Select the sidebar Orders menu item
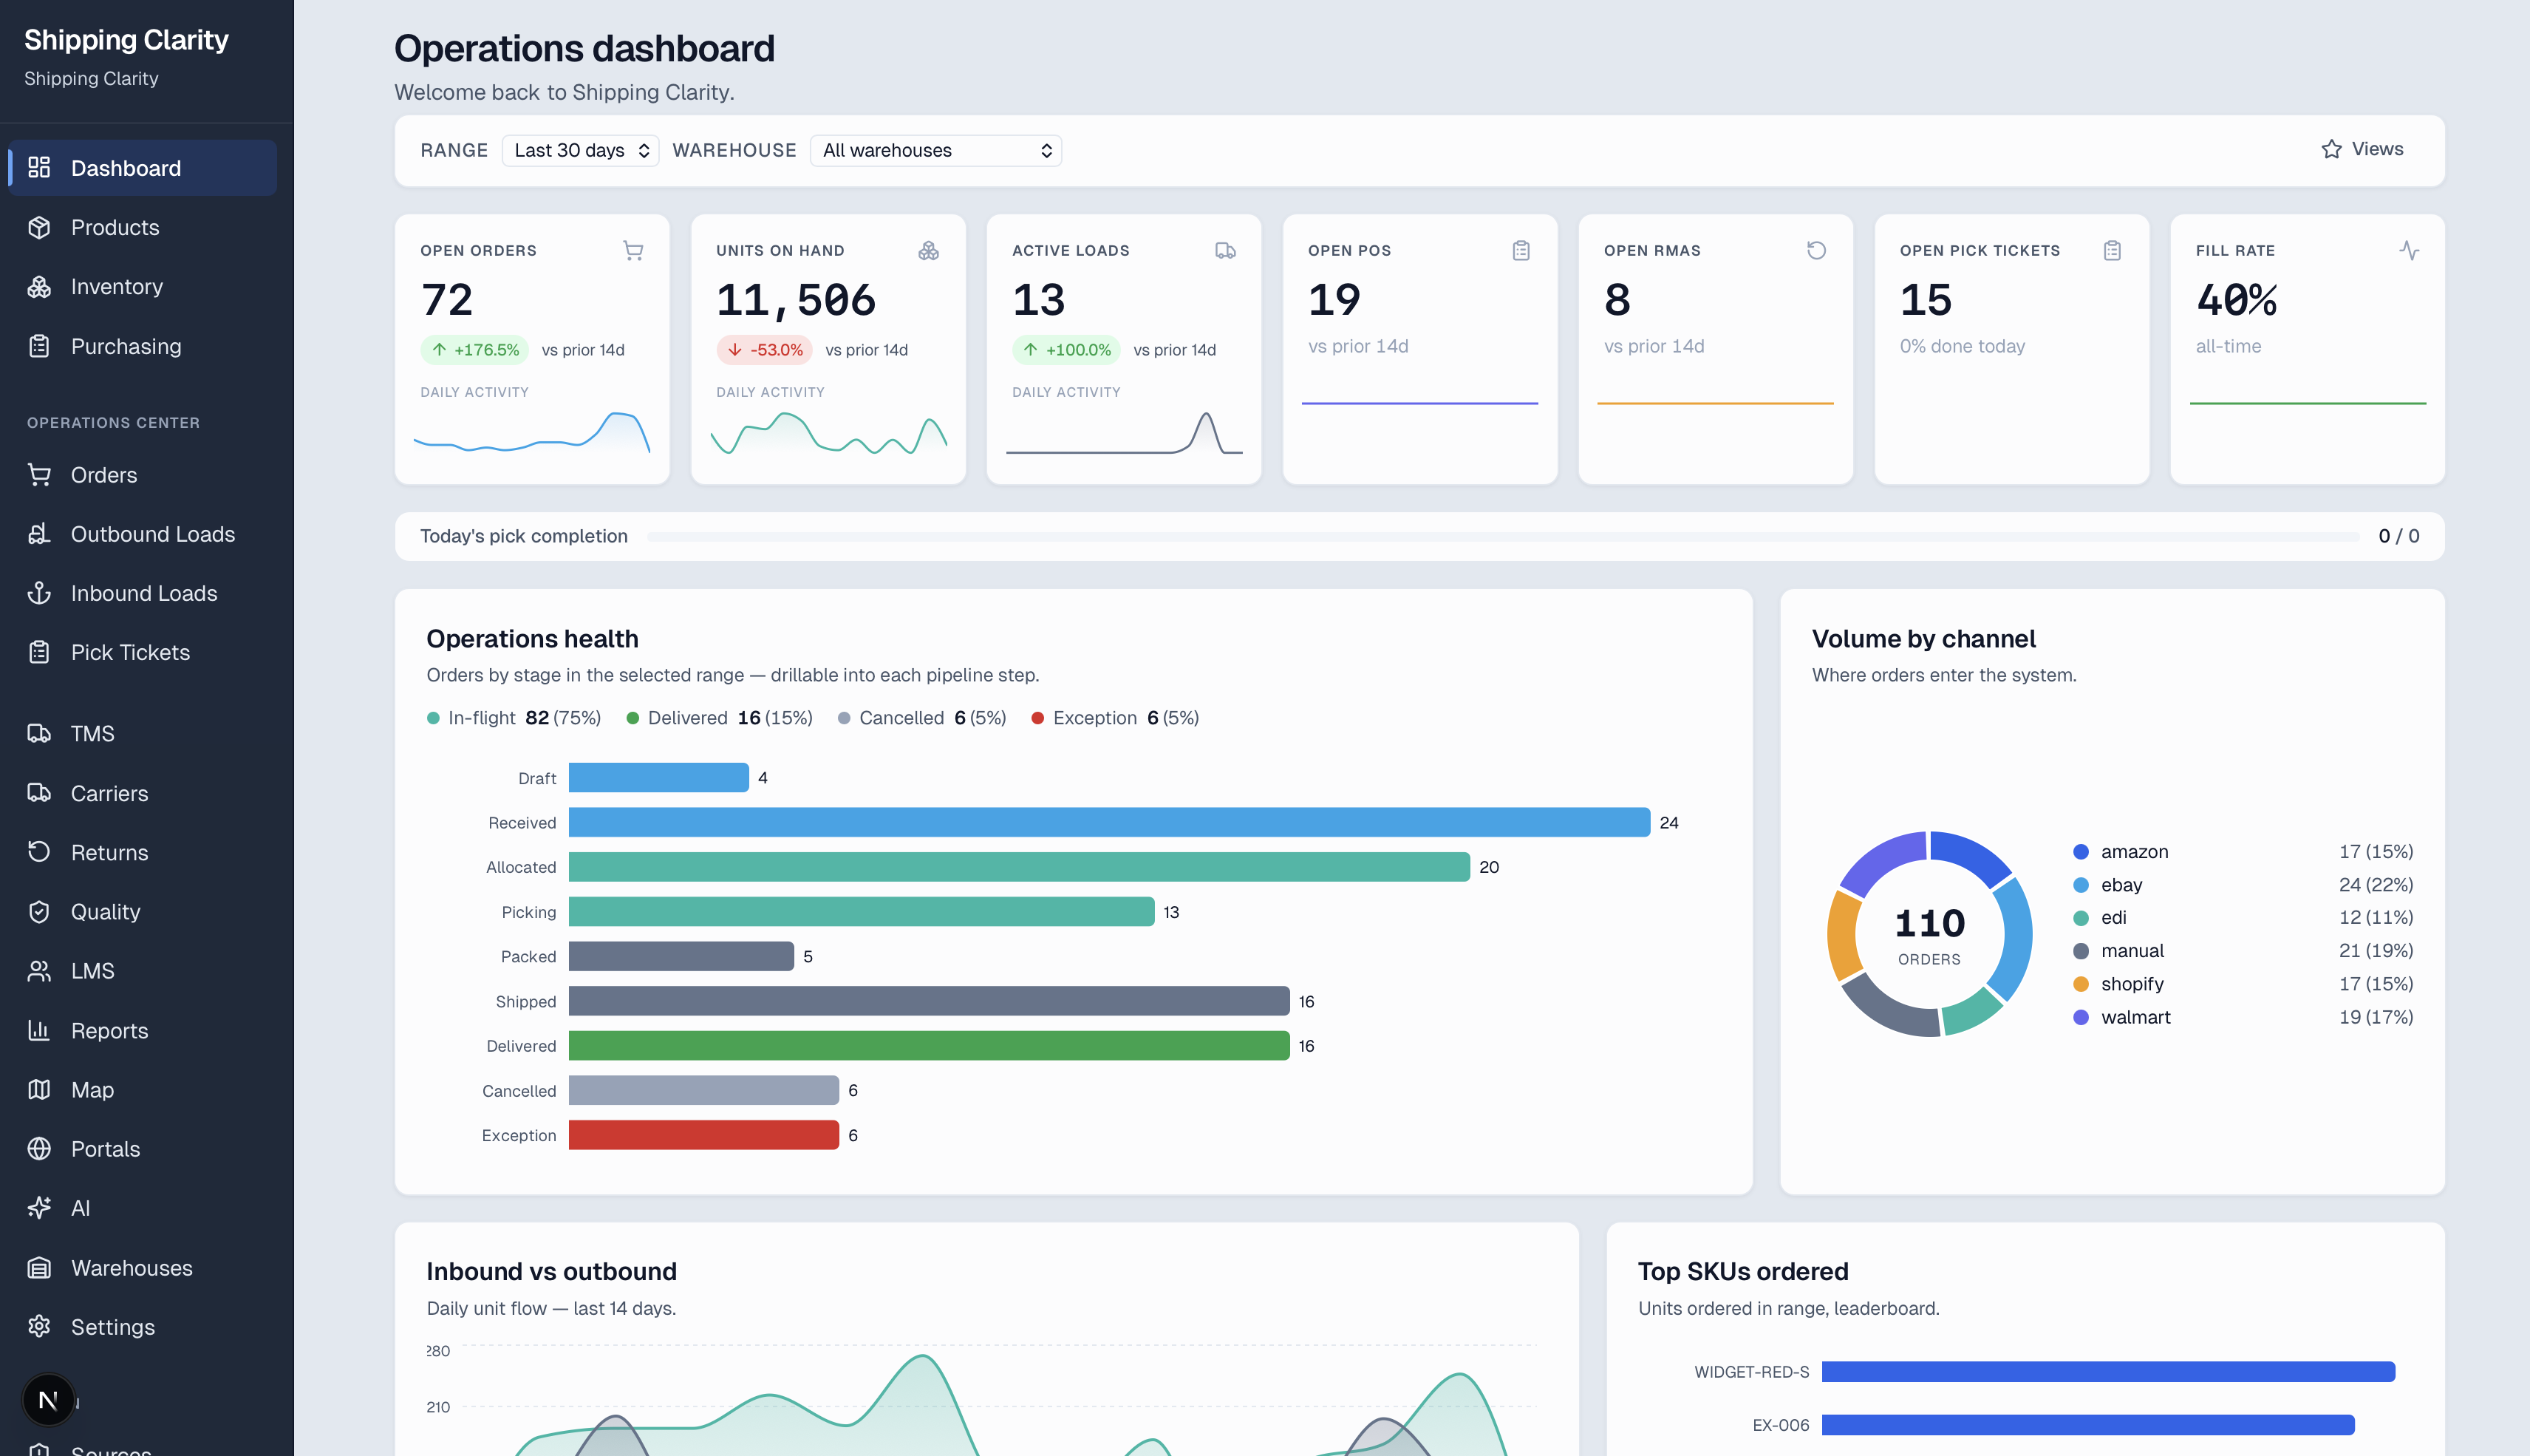This screenshot has width=2530, height=1456. coord(143,475)
